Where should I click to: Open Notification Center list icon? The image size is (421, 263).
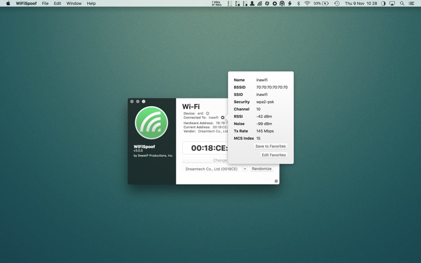[x=412, y=4]
